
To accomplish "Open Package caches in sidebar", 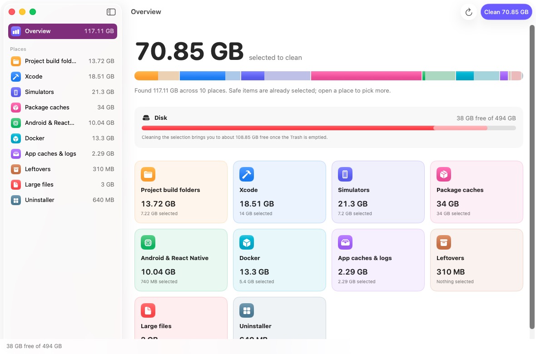I will [63, 107].
